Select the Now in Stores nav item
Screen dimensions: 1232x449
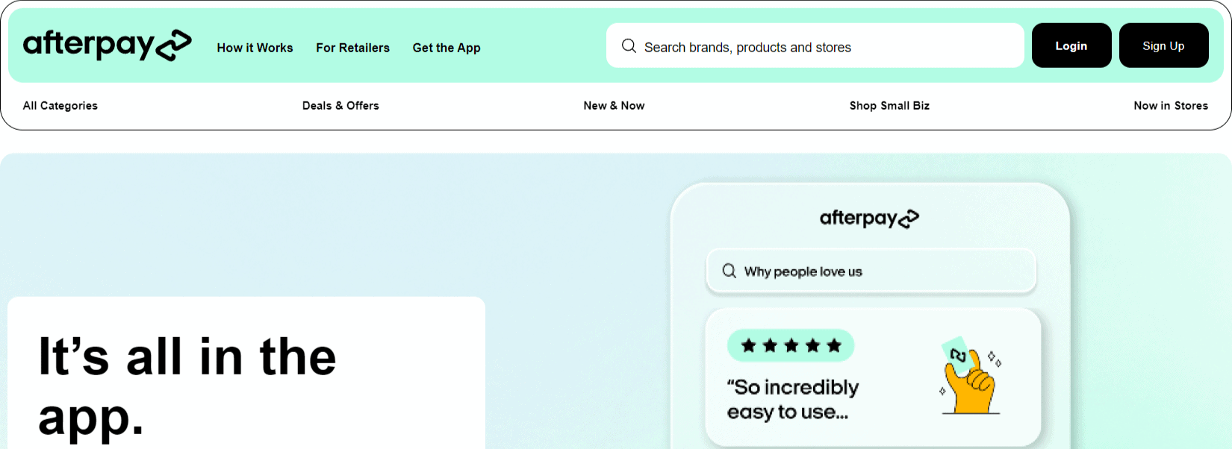pos(1171,105)
